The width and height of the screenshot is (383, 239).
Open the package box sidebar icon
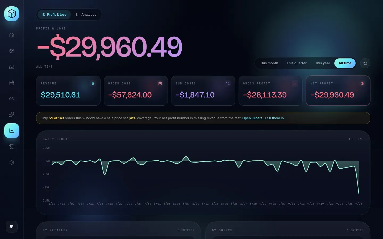(x=12, y=51)
